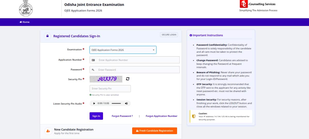Focus the Enter Security Pin field

110,89
